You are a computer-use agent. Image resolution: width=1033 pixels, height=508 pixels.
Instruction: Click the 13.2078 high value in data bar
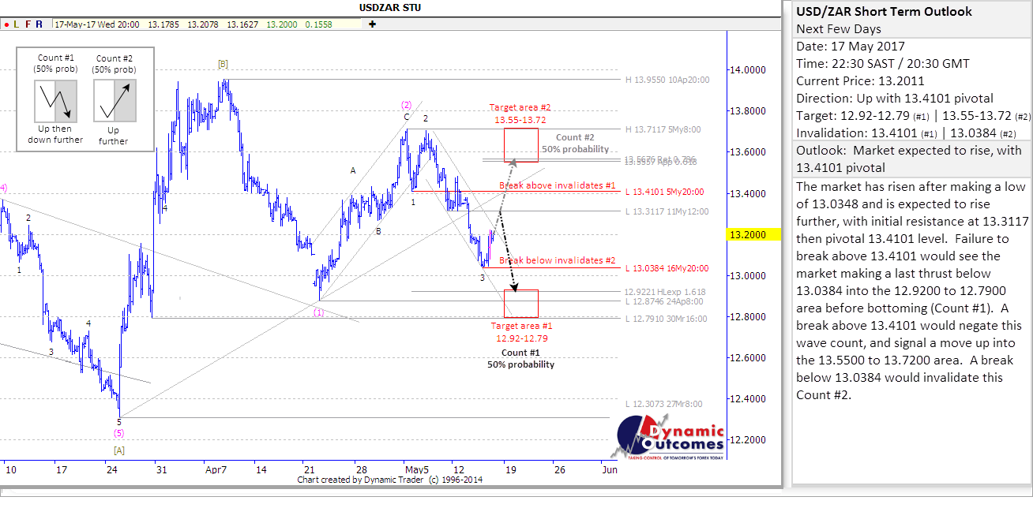pyautogui.click(x=203, y=24)
